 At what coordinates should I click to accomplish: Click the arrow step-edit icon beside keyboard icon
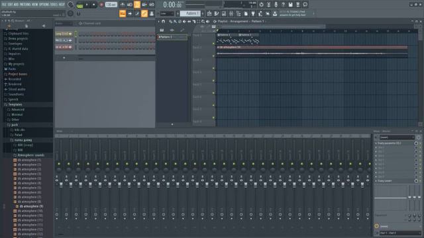coord(130,13)
